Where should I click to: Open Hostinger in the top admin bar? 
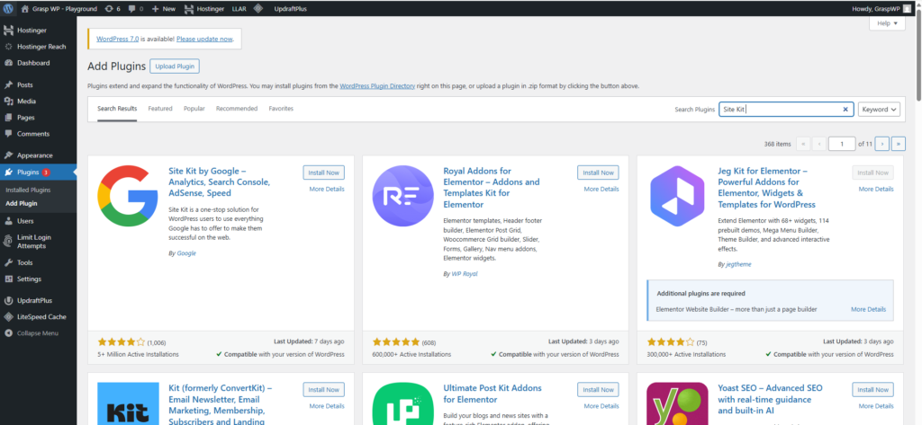click(x=204, y=9)
